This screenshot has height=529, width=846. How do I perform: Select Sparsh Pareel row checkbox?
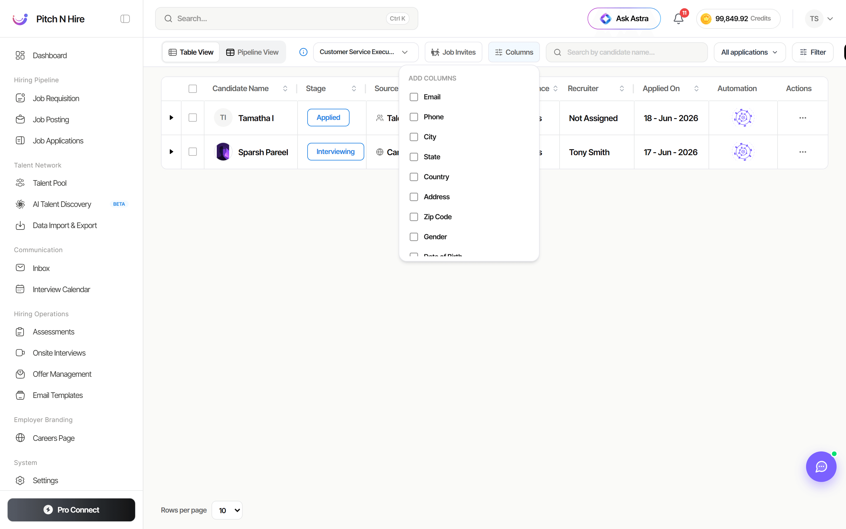(193, 151)
